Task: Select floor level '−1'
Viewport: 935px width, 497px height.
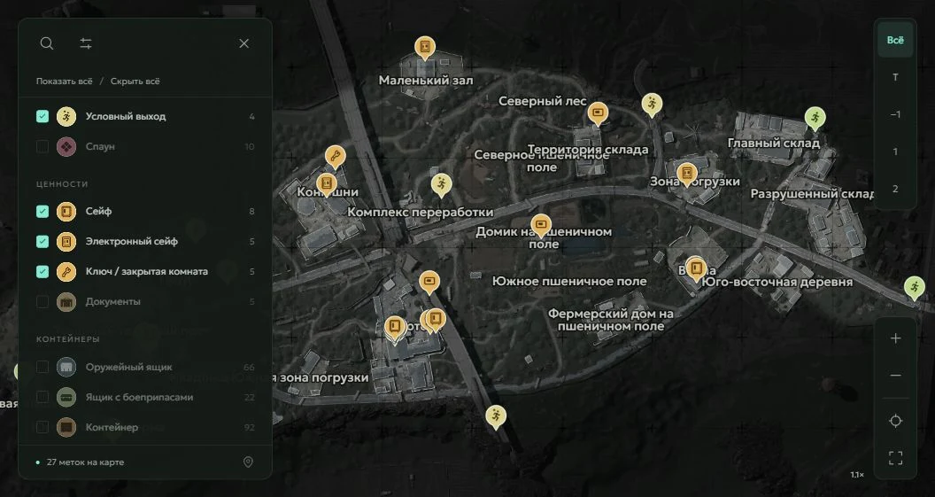Action: tap(895, 114)
